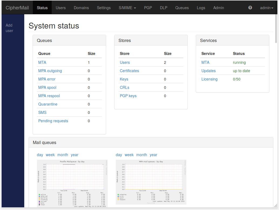Open the MPA outgoing queue link
Image resolution: width=279 pixels, height=210 pixels.
[50, 71]
